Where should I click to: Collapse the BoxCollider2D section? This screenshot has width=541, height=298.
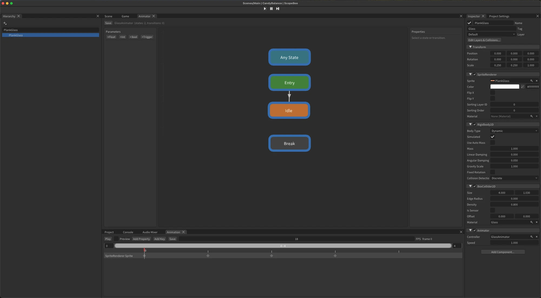coord(470,186)
